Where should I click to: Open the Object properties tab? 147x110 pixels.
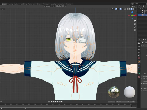139,62
